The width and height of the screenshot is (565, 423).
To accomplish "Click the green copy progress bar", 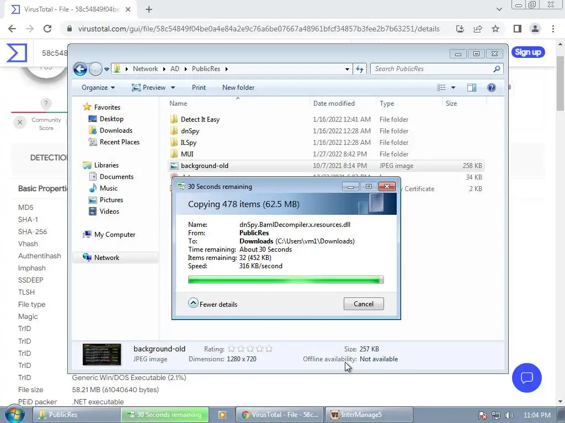I will 286,280.
